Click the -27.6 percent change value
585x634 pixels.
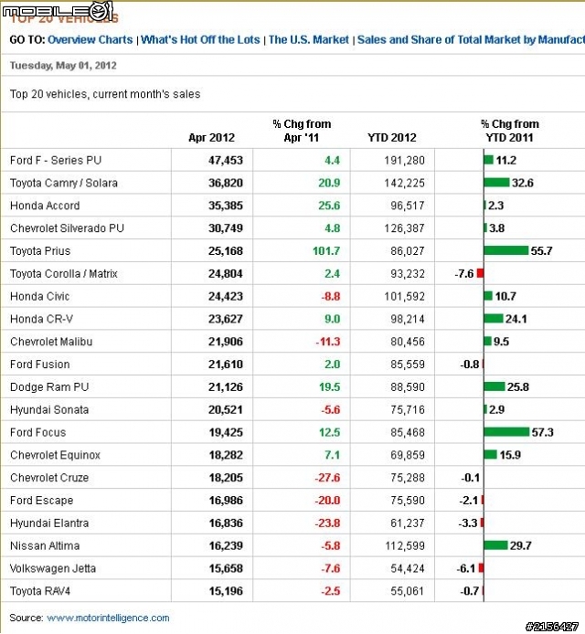click(327, 478)
